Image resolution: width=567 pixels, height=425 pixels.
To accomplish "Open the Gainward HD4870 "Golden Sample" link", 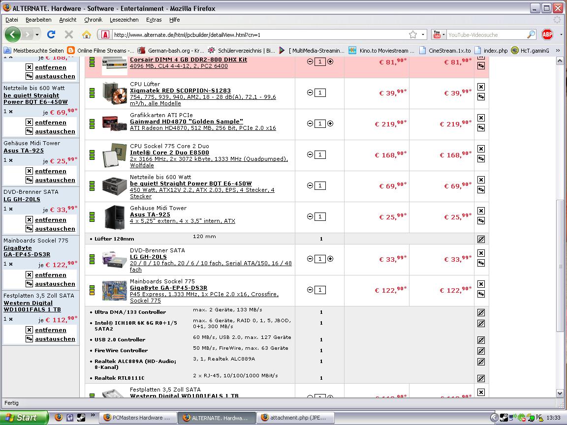I will click(187, 121).
